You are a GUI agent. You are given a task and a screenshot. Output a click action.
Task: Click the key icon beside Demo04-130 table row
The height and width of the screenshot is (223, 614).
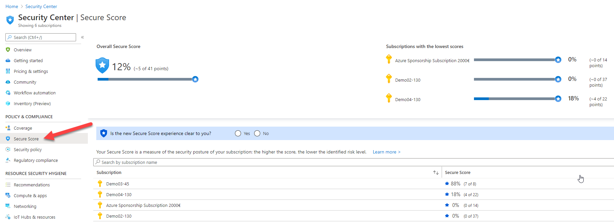(x=100, y=194)
